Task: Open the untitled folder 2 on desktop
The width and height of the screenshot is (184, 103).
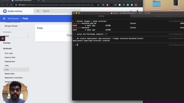Action: click(156, 5)
